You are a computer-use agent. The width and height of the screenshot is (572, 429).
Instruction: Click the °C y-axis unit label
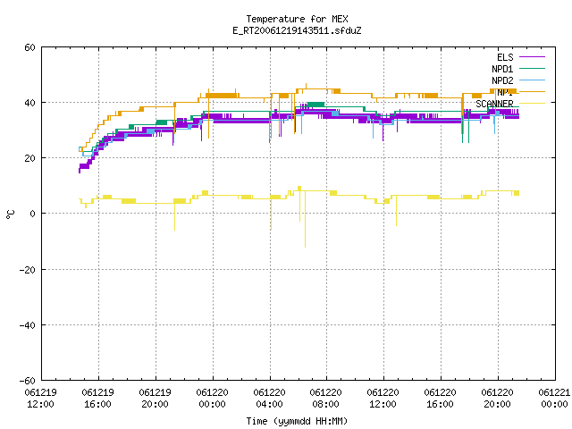click(11, 214)
